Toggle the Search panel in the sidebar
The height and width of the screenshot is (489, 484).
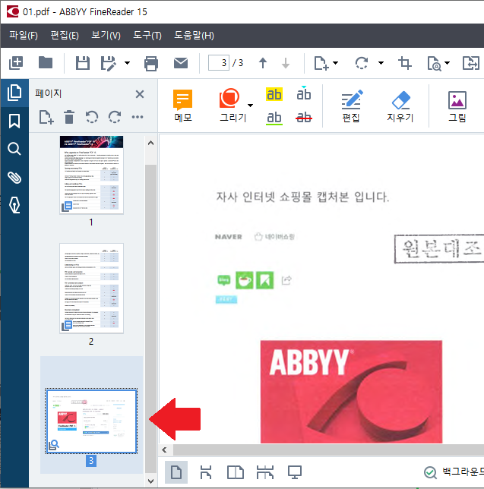14,149
